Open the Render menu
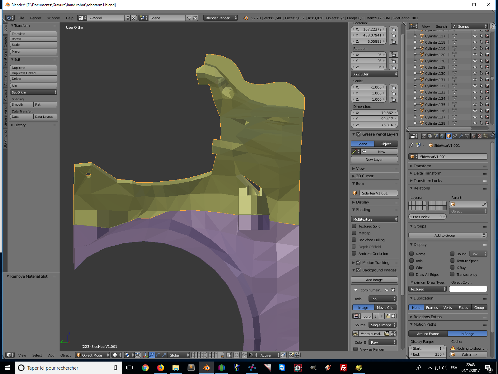The image size is (498, 374). pos(35,18)
